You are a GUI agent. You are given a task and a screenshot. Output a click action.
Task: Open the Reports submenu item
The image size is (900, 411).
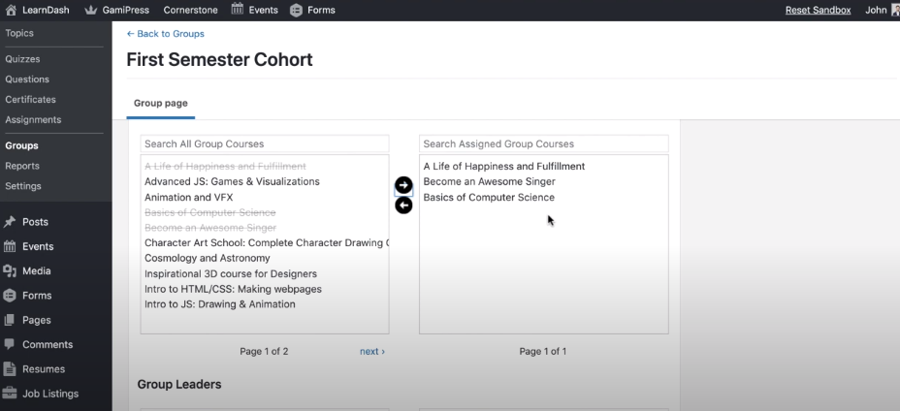pos(22,166)
